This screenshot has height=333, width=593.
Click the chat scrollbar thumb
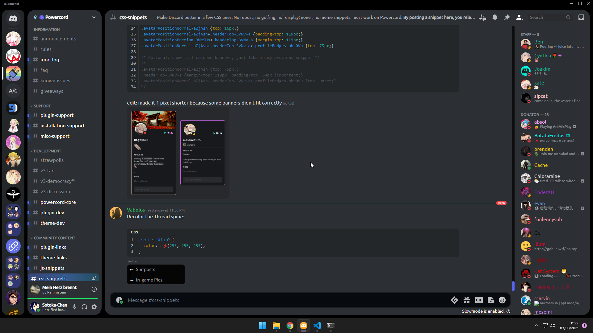513,286
